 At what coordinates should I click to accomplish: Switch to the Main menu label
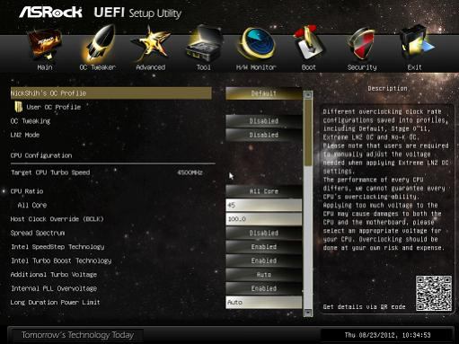click(x=45, y=67)
